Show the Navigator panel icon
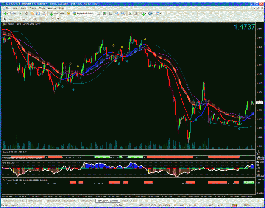The image size is (265, 208). coord(33,14)
